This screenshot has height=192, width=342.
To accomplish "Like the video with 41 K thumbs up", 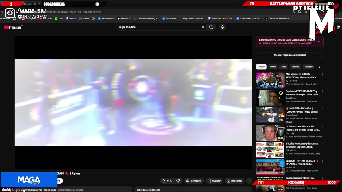I will click(x=166, y=181).
